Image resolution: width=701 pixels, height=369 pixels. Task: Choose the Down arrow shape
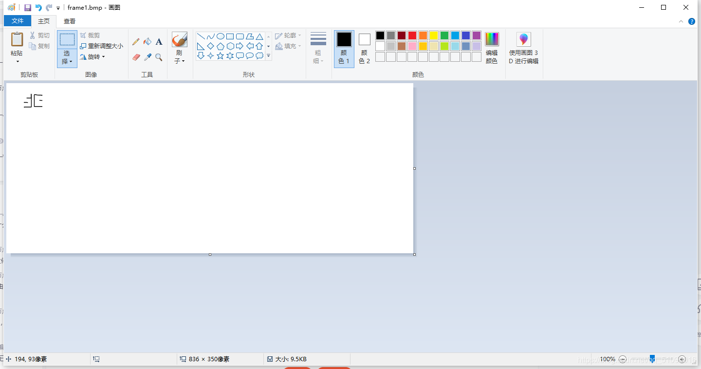coord(201,56)
